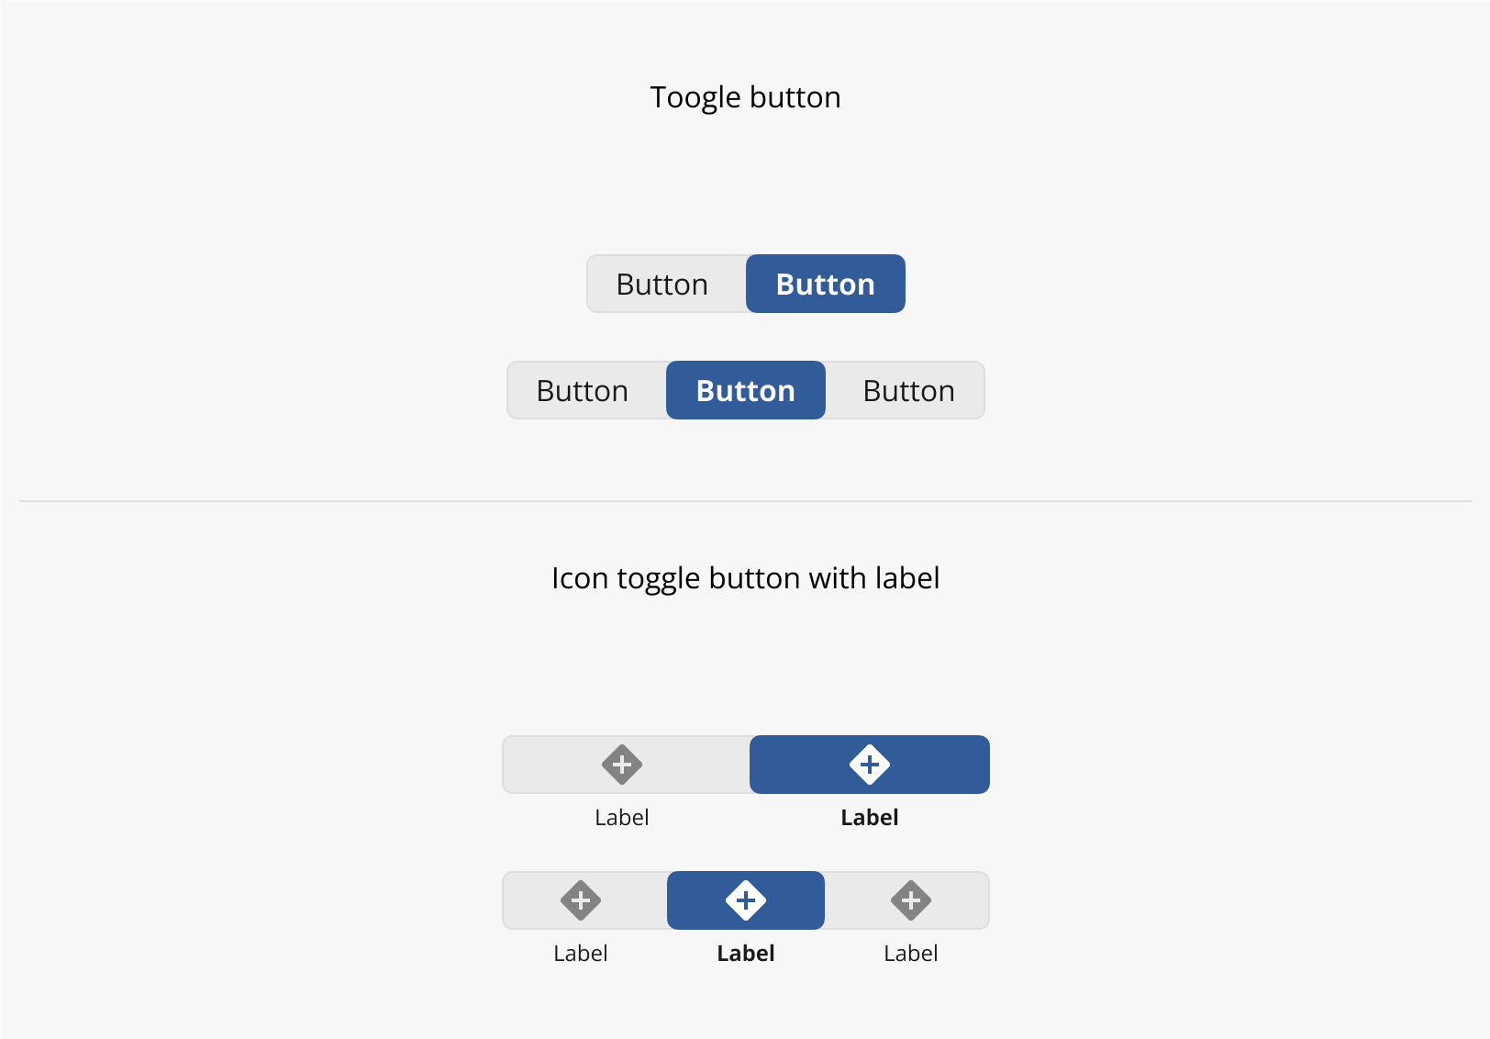Click the plain Label under the two-segment icon toggle
Image resolution: width=1490 pixels, height=1039 pixels.
tap(622, 818)
